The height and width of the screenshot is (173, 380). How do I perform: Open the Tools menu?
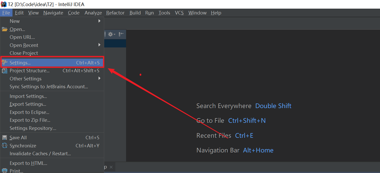(x=164, y=13)
